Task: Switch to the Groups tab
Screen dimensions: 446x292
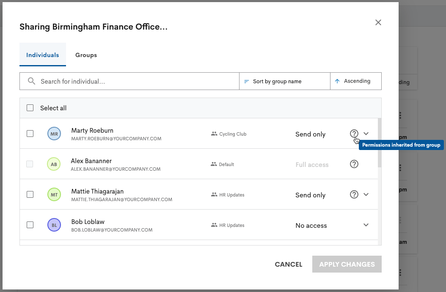Action: pos(86,55)
